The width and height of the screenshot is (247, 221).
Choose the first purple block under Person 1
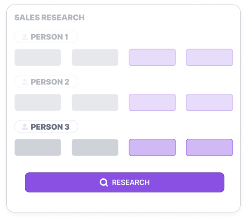click(152, 57)
